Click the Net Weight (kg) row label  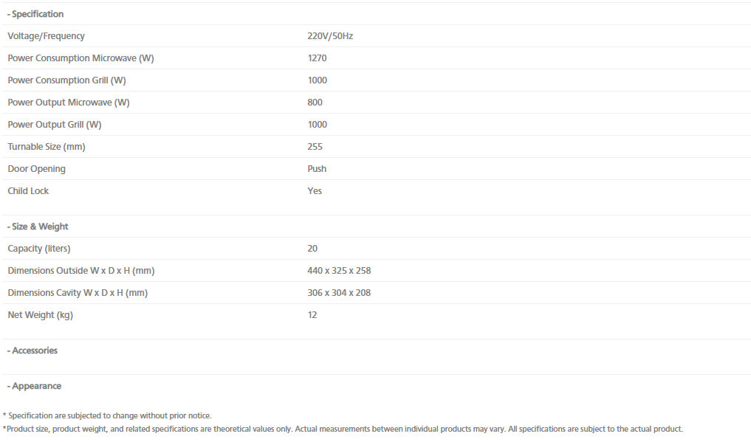40,315
